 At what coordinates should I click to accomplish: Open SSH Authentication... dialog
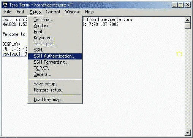55,56
